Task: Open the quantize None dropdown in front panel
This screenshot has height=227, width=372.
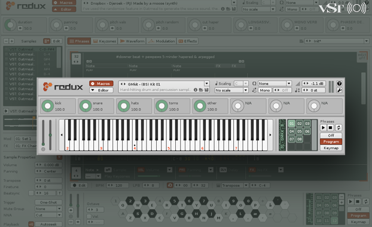Action: [x=275, y=84]
